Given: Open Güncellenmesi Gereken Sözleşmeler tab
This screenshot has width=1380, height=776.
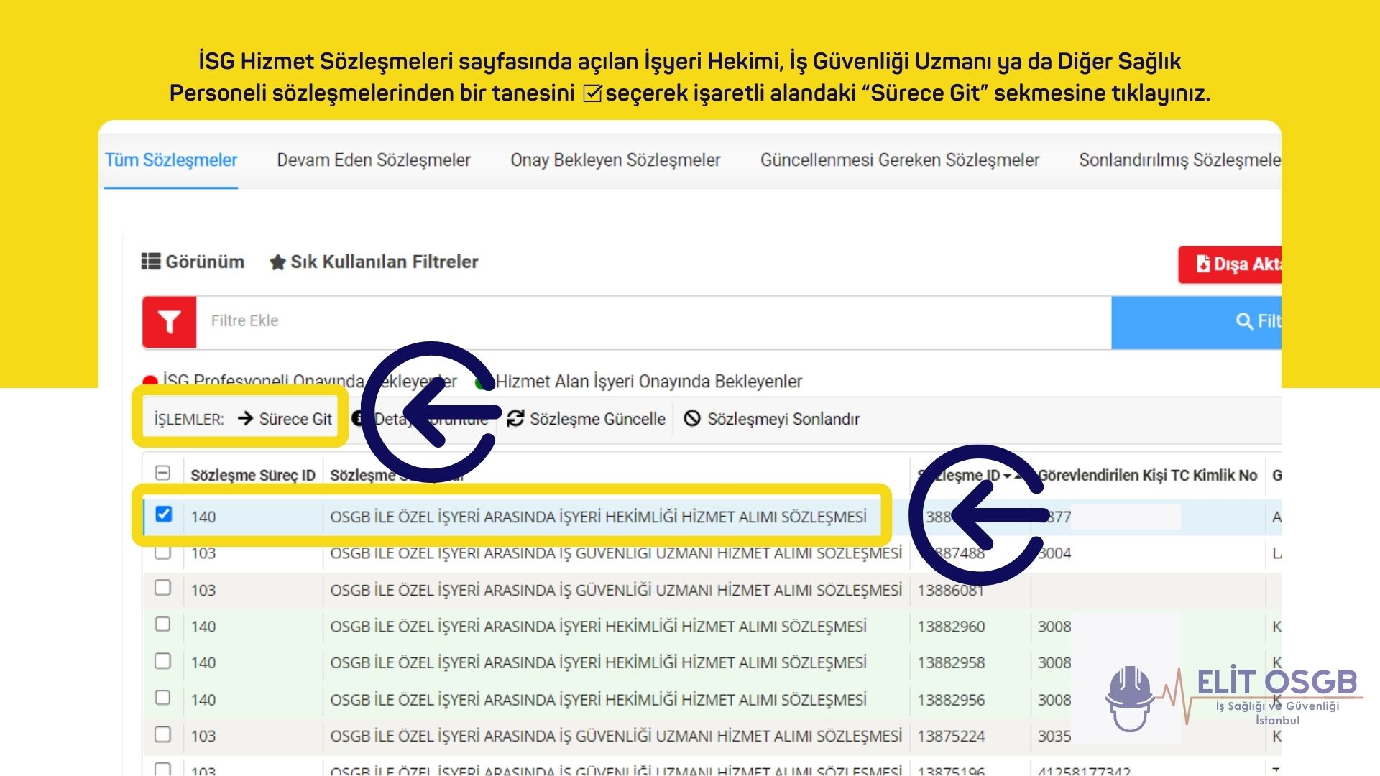Looking at the screenshot, I should pyautogui.click(x=900, y=160).
